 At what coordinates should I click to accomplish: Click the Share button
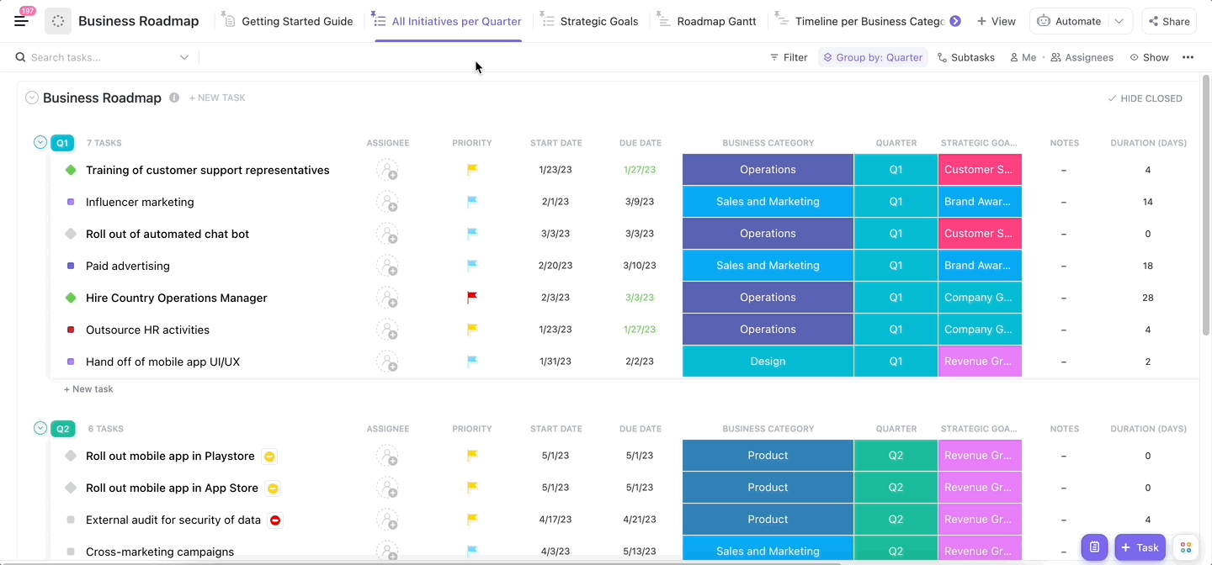tap(1167, 21)
